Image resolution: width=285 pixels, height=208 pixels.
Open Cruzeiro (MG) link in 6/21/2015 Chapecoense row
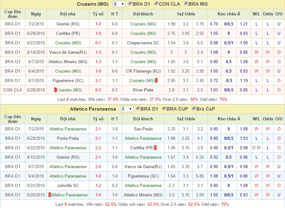tap(68, 43)
